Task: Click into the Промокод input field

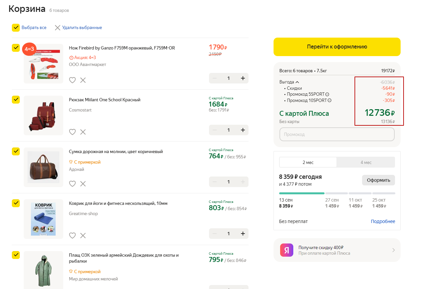Action: 337,134
